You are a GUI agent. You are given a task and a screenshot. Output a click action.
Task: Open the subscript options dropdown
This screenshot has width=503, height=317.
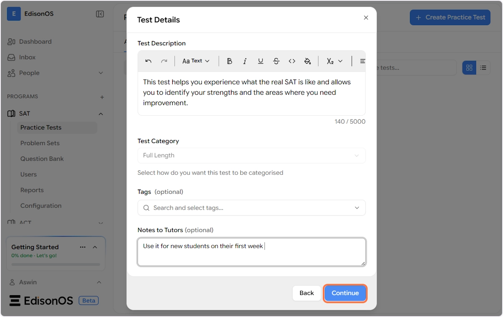click(x=334, y=61)
